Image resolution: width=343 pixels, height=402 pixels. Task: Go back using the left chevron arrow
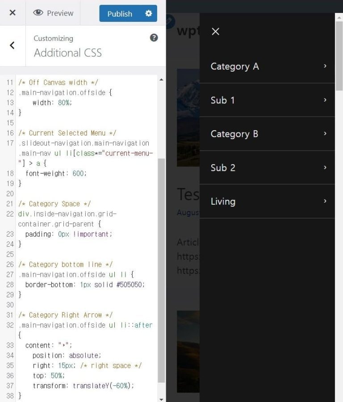click(12, 45)
